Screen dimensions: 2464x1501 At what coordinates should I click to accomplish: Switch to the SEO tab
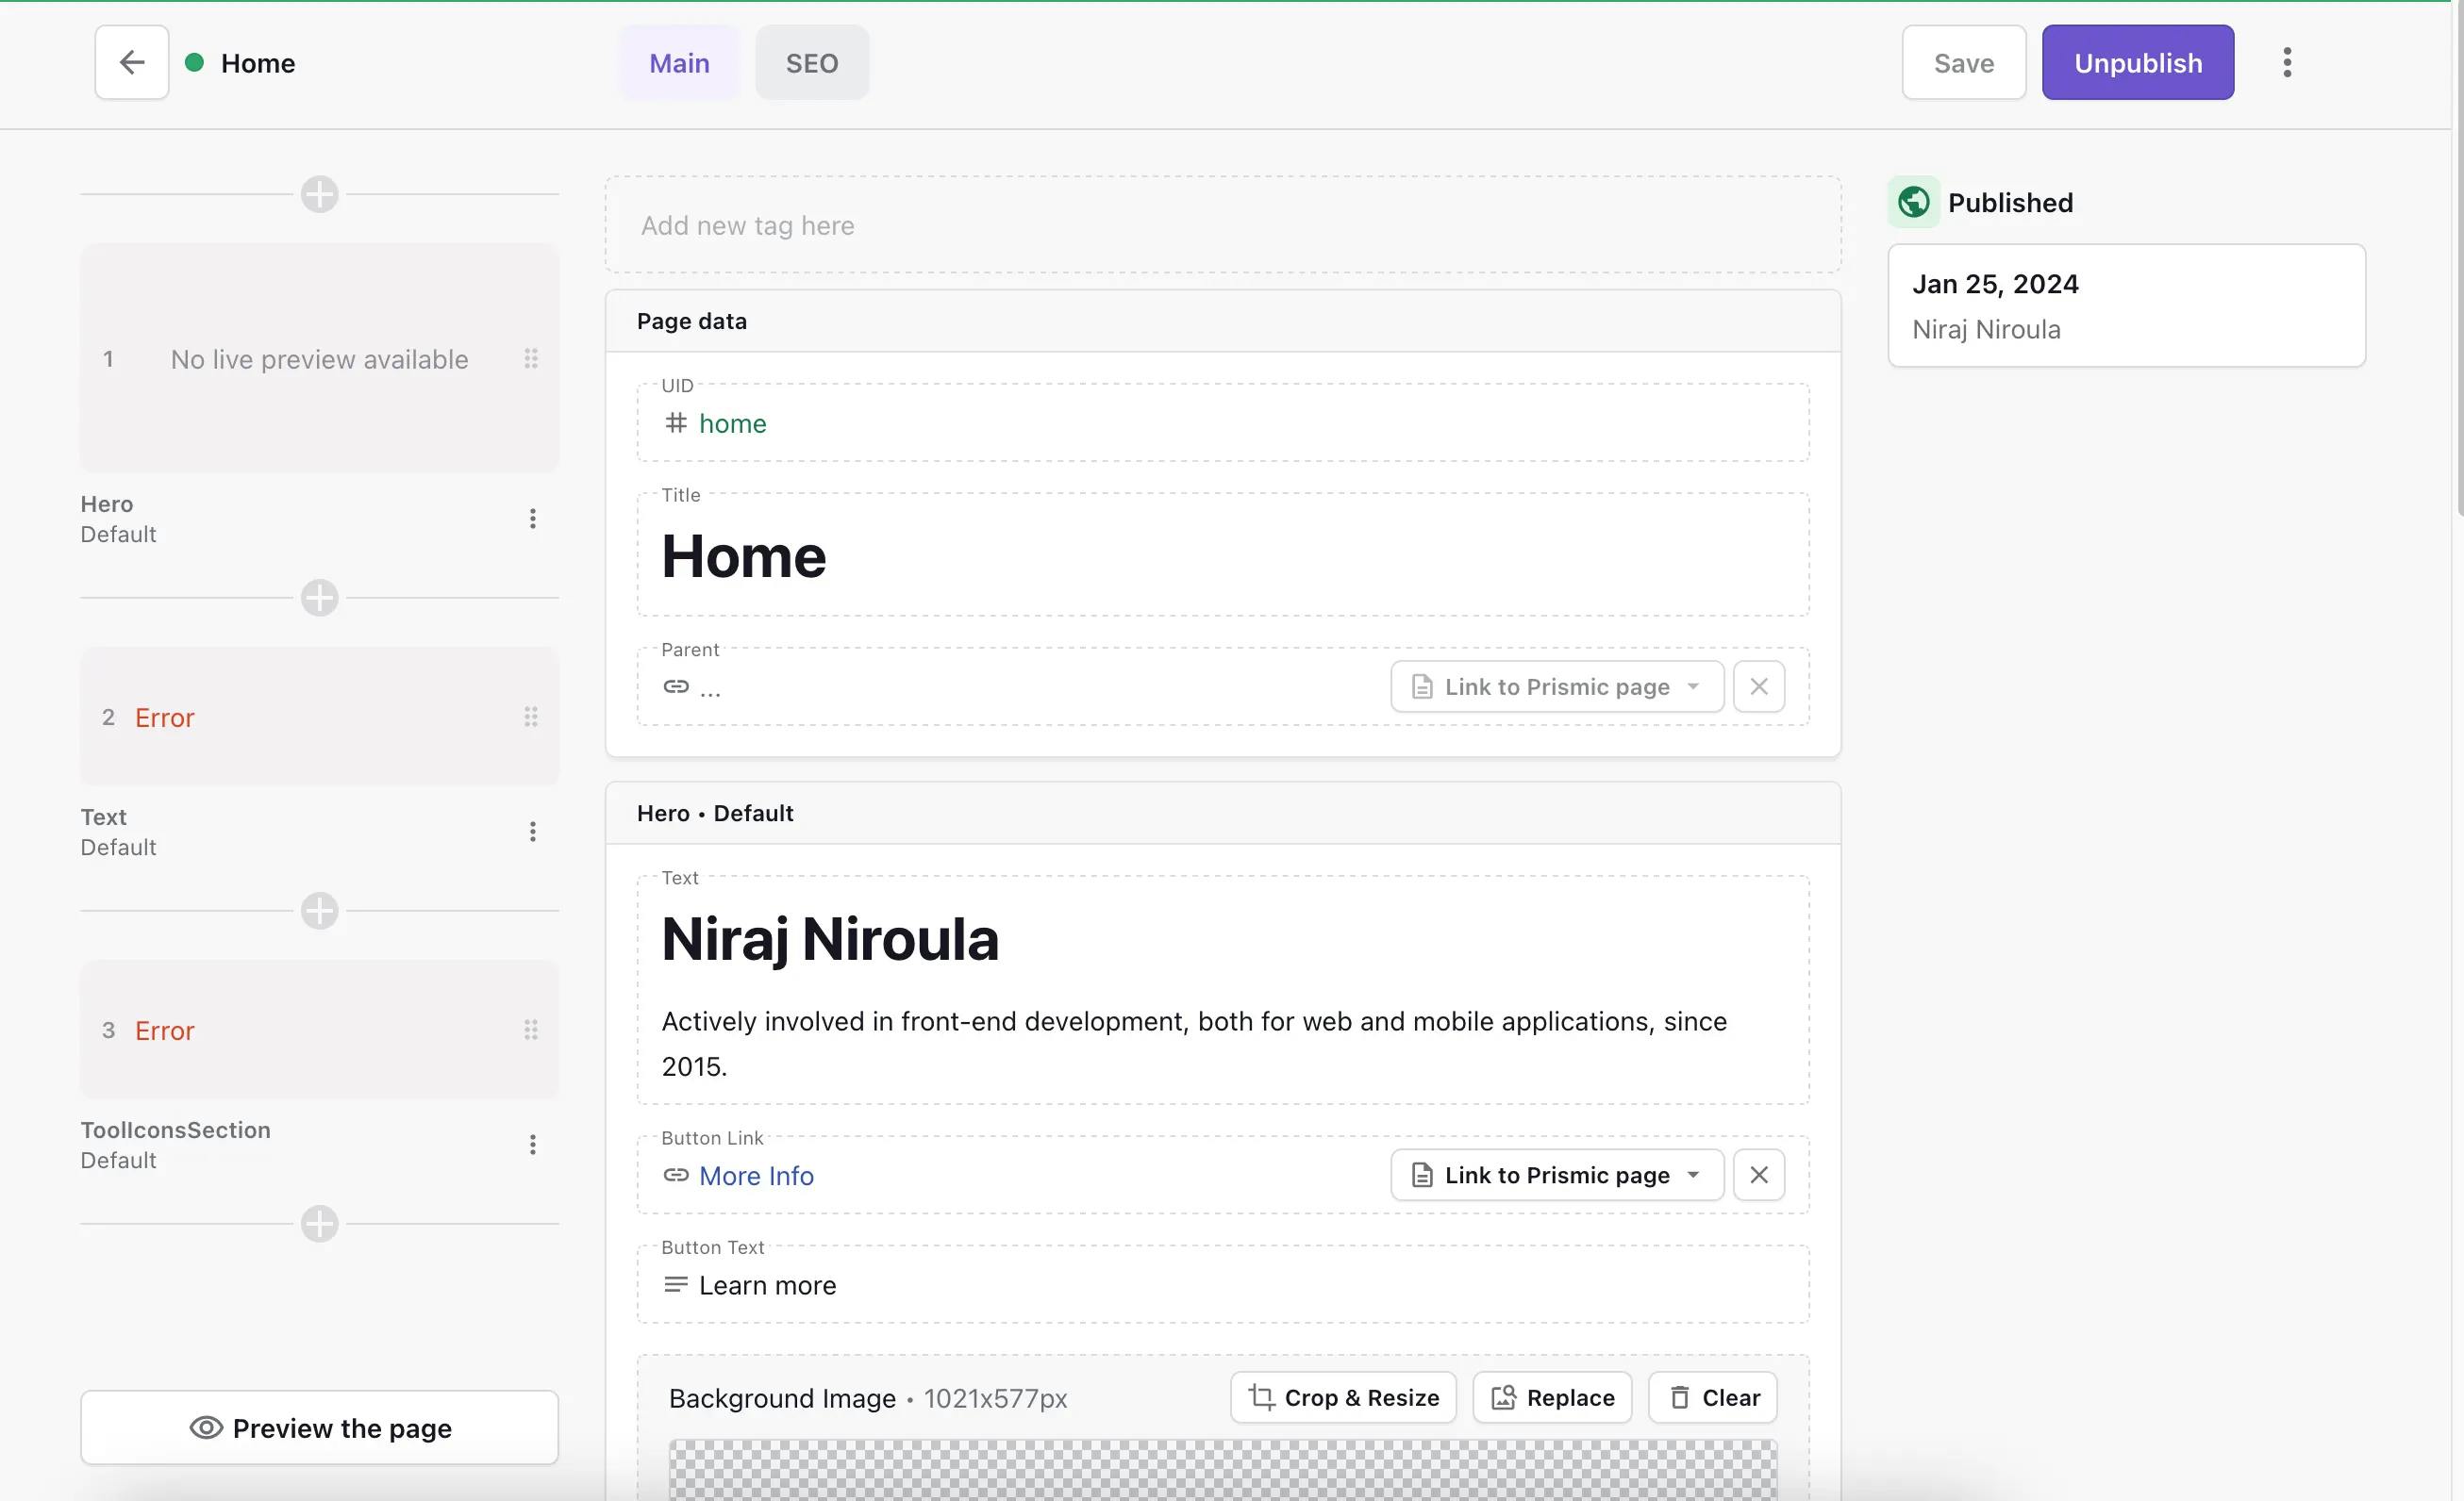(811, 62)
